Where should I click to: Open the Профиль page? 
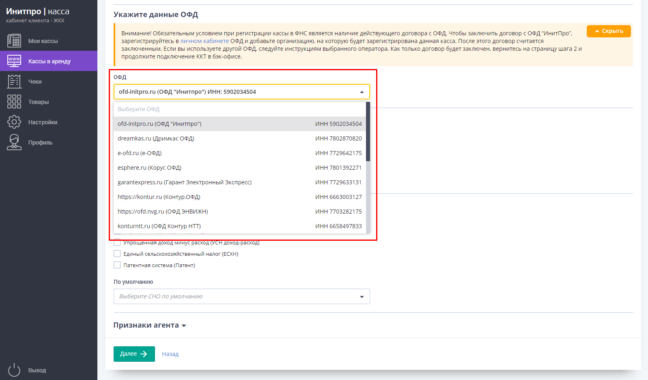[49, 142]
